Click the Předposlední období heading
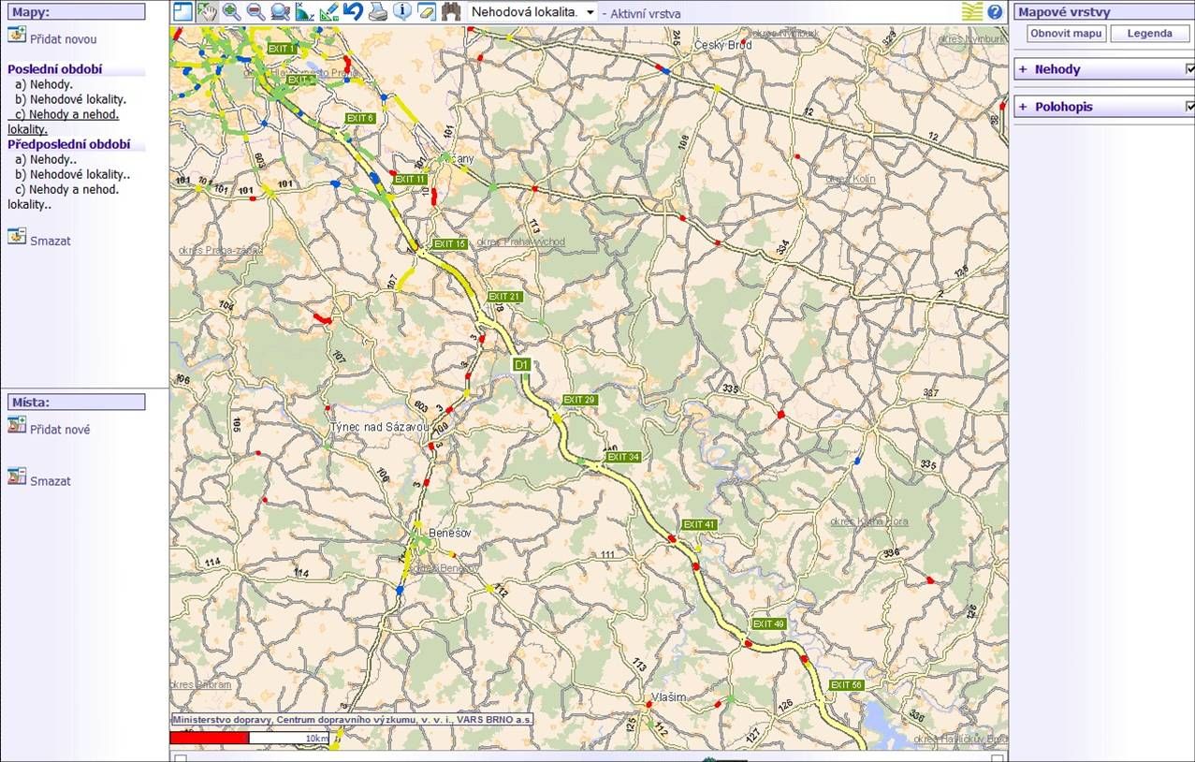Image resolution: width=1195 pixels, height=762 pixels. click(x=69, y=144)
